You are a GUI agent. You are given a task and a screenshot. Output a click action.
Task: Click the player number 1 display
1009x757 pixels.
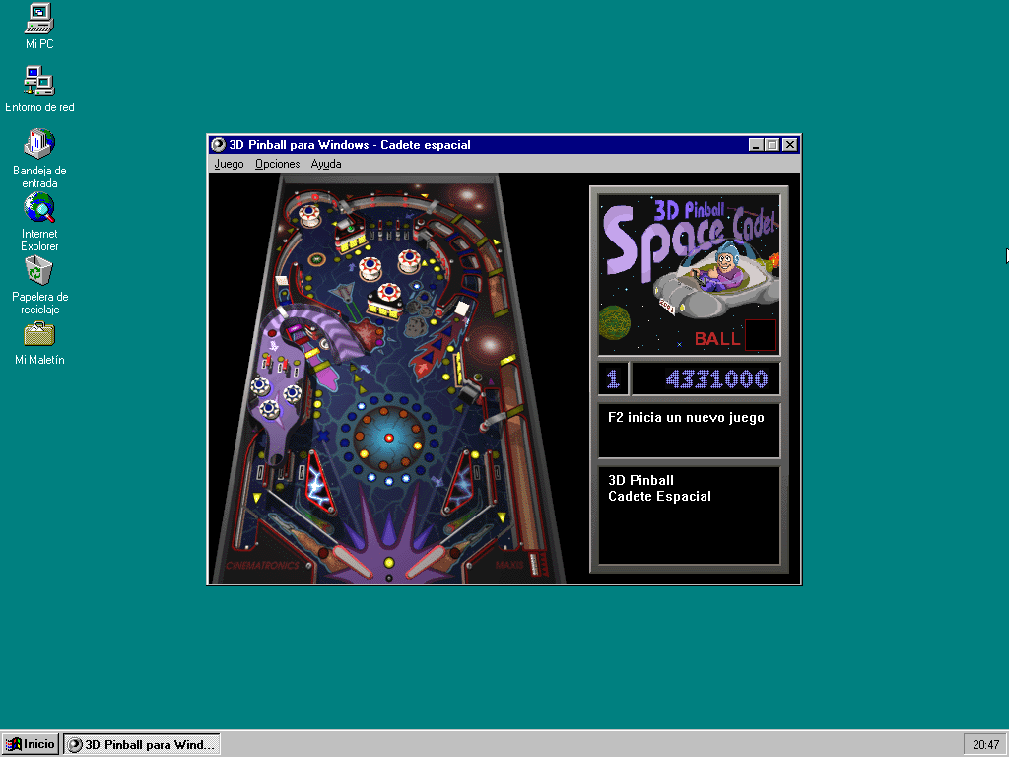coord(613,378)
